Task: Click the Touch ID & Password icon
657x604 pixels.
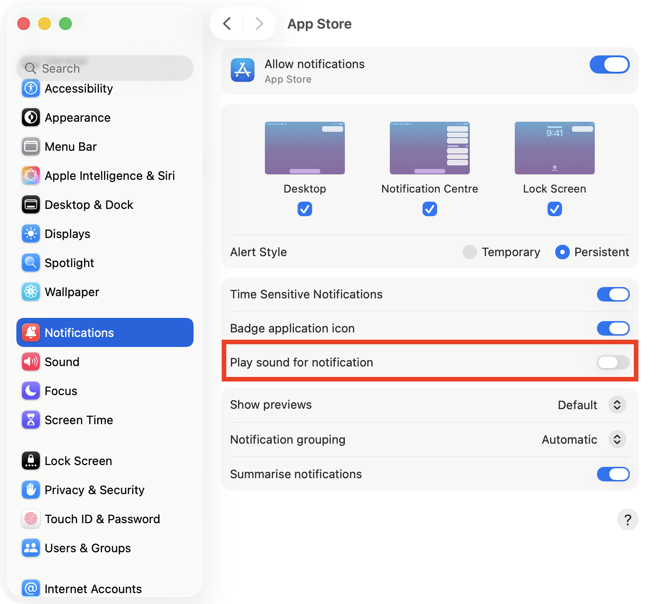Action: click(30, 519)
